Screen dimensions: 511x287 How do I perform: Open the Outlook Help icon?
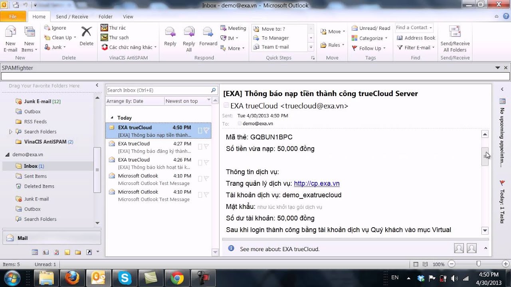click(x=505, y=16)
